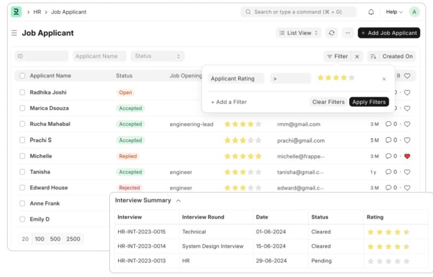This screenshot has width=433, height=277.
Task: Open the Help menu
Action: tap(394, 12)
